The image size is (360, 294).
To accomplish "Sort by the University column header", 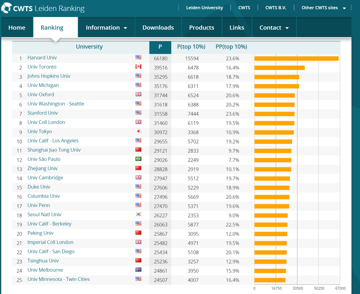I will [x=89, y=47].
